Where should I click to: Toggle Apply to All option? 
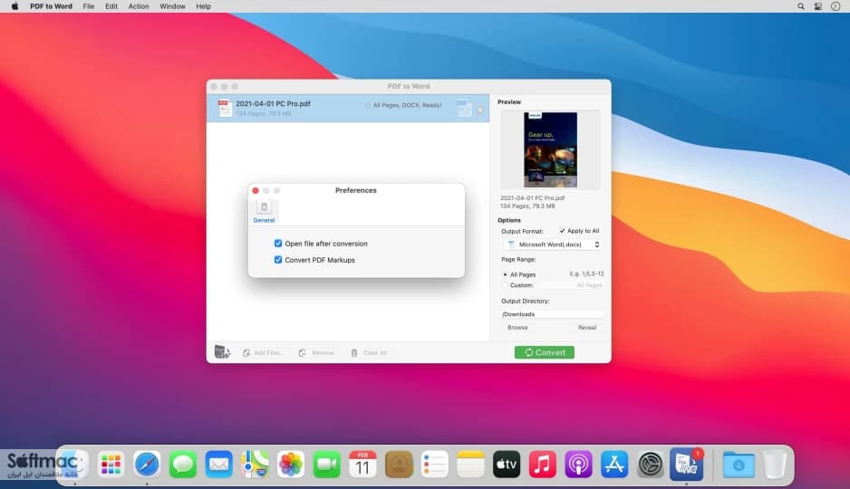(562, 231)
